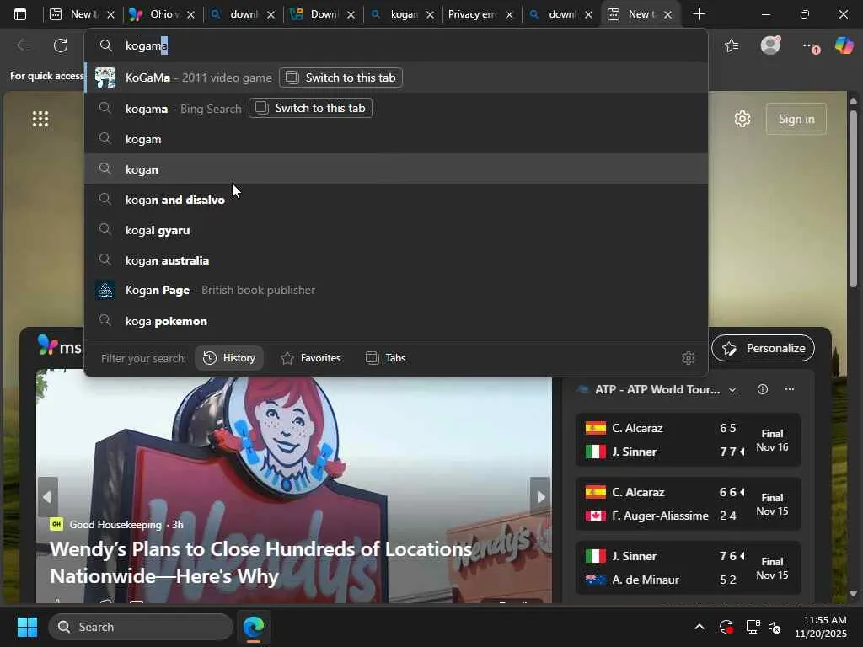This screenshot has height=647, width=863.
Task: Open the Wendy's Plans to Close headline
Action: pos(261,562)
